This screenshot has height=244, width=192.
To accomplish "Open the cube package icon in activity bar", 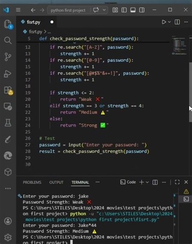I will click(x=8, y=172).
